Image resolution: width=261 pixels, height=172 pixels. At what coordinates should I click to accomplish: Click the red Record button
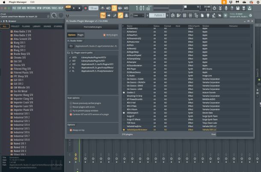tap(86, 8)
